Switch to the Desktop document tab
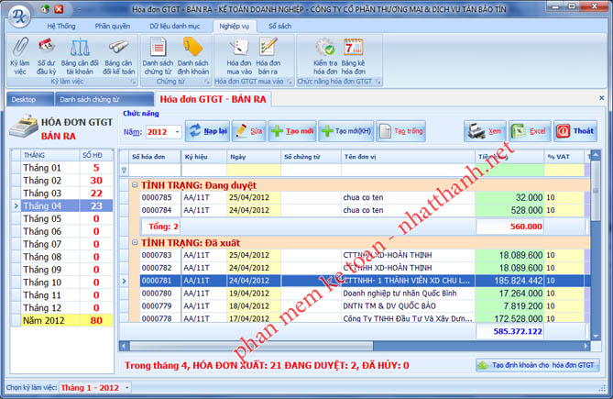The width and height of the screenshot is (613, 399). point(30,99)
